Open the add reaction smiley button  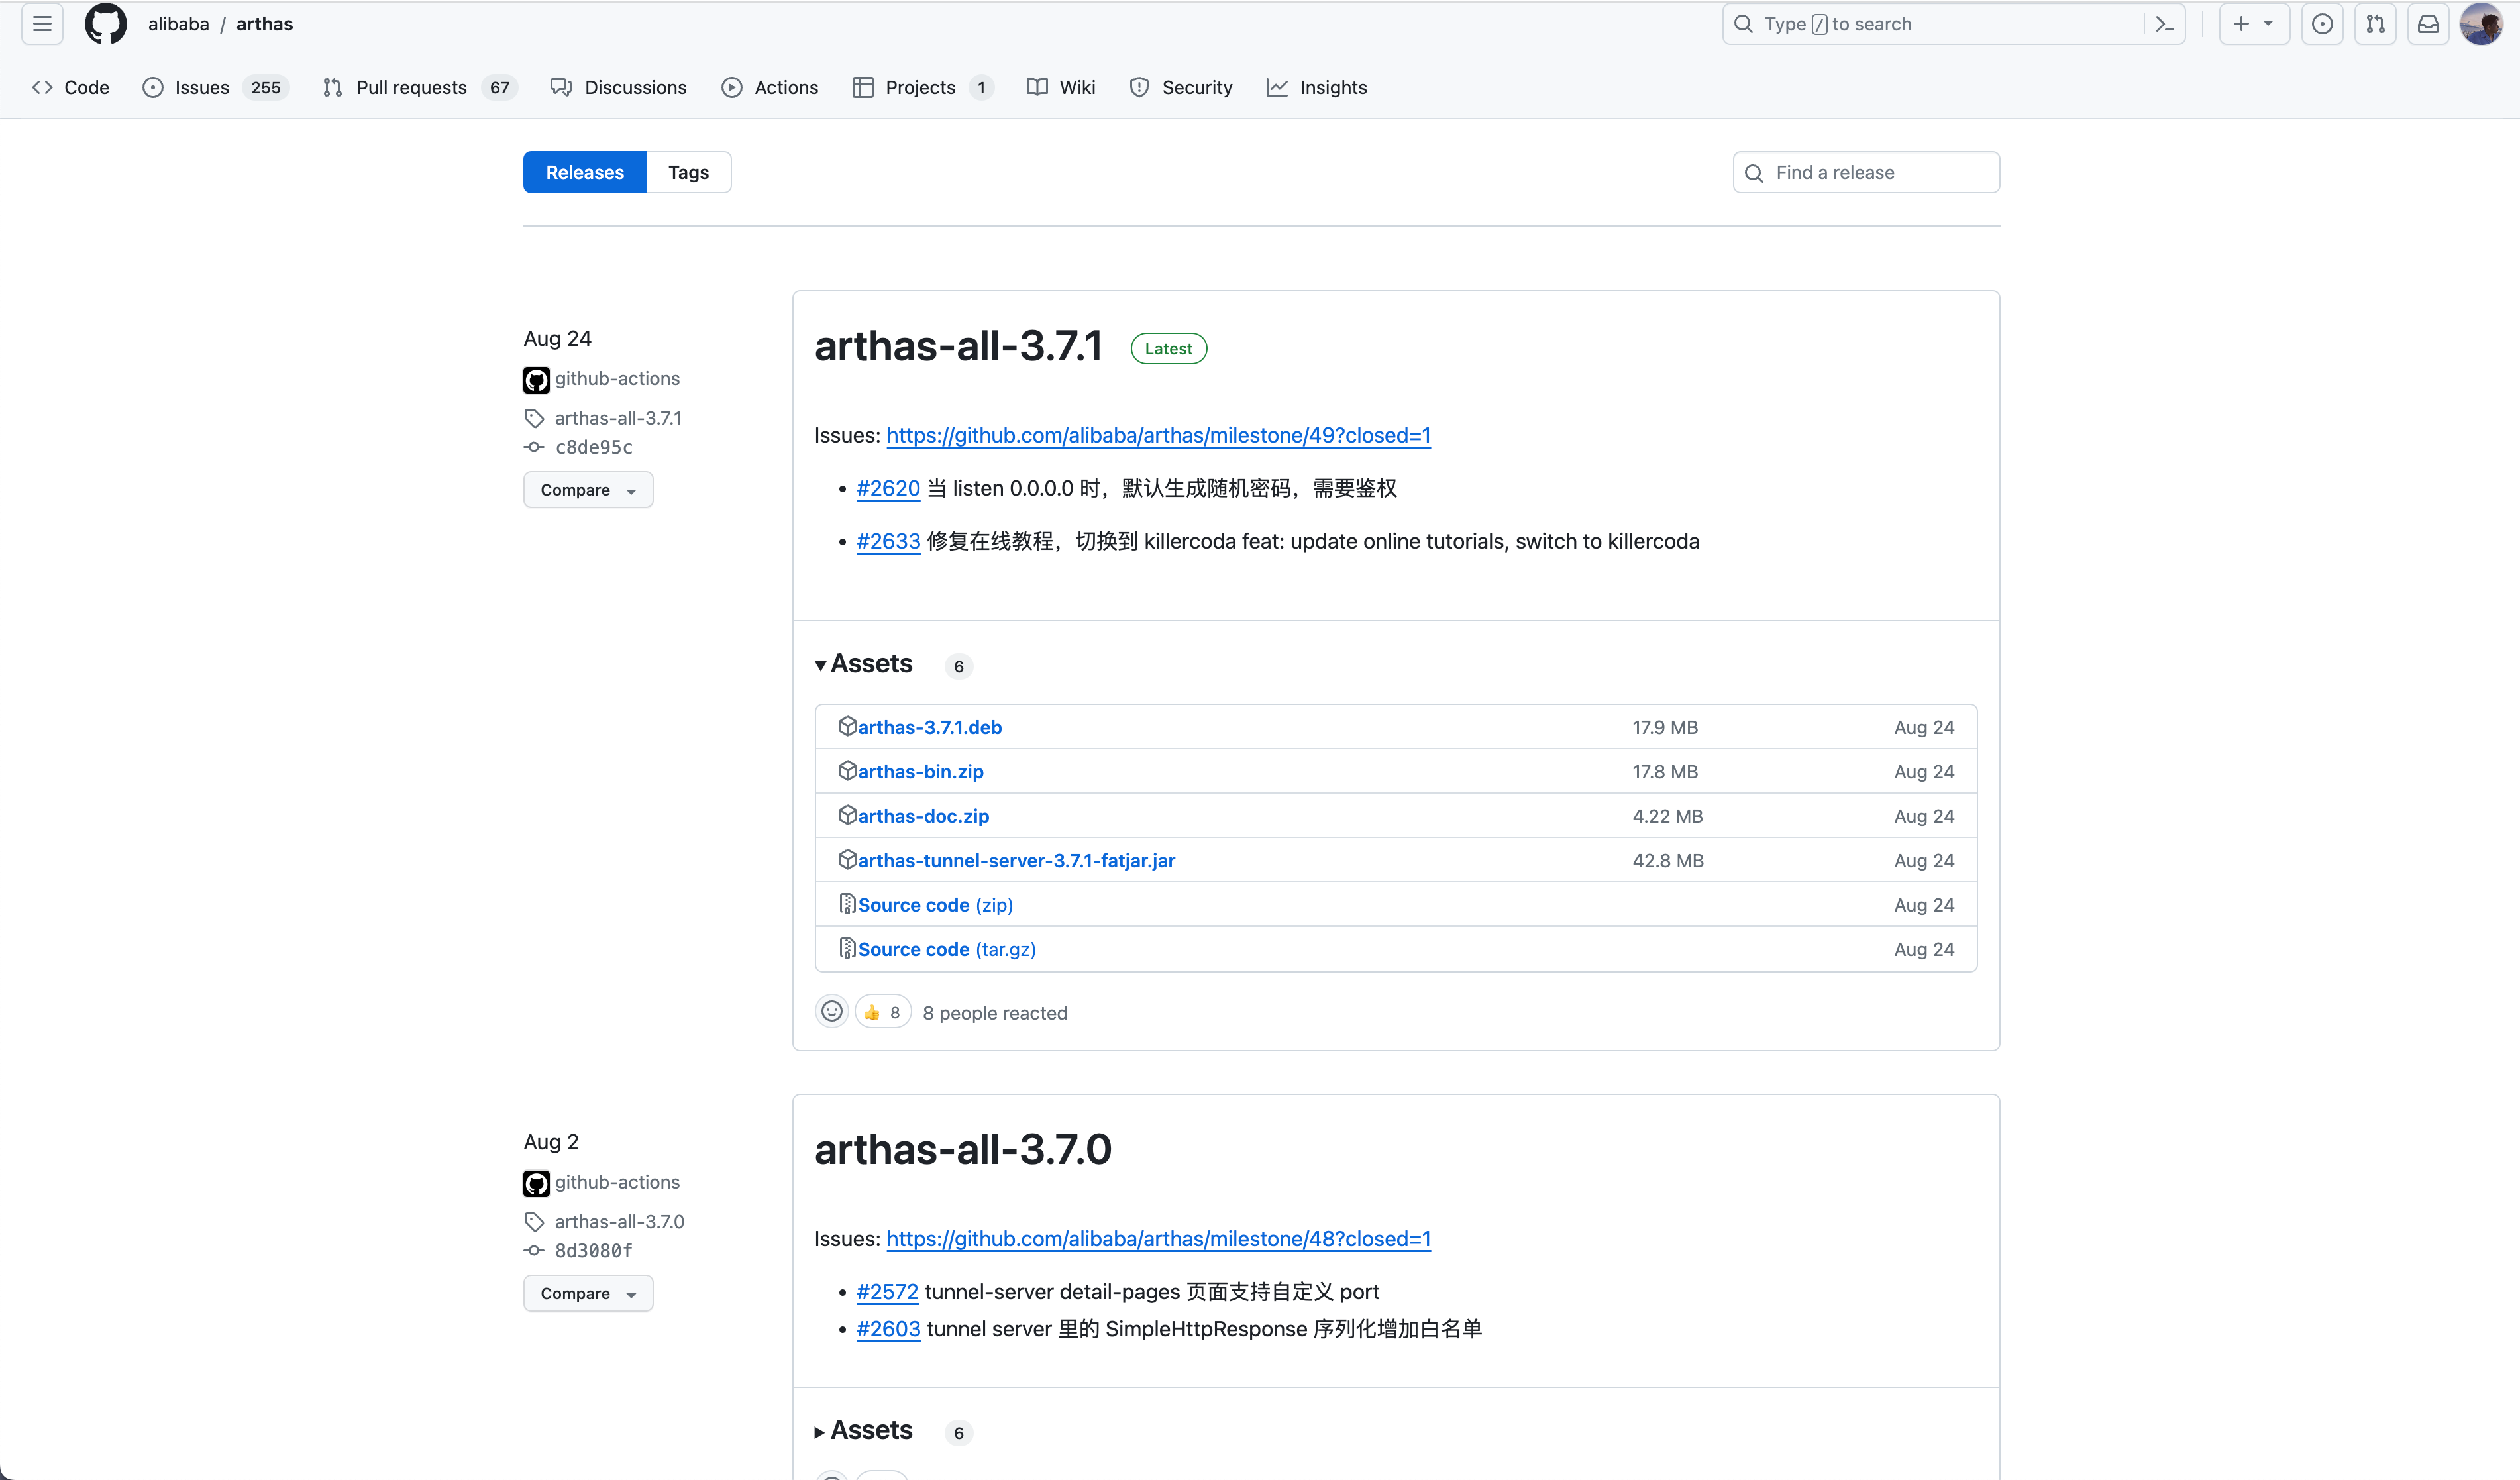tap(832, 1012)
